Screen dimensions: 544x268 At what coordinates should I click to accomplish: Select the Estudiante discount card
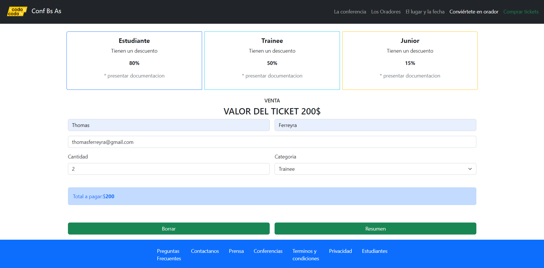[134, 61]
